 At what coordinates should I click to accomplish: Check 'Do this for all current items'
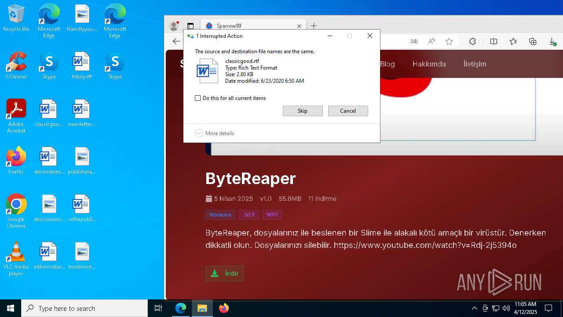coord(198,98)
